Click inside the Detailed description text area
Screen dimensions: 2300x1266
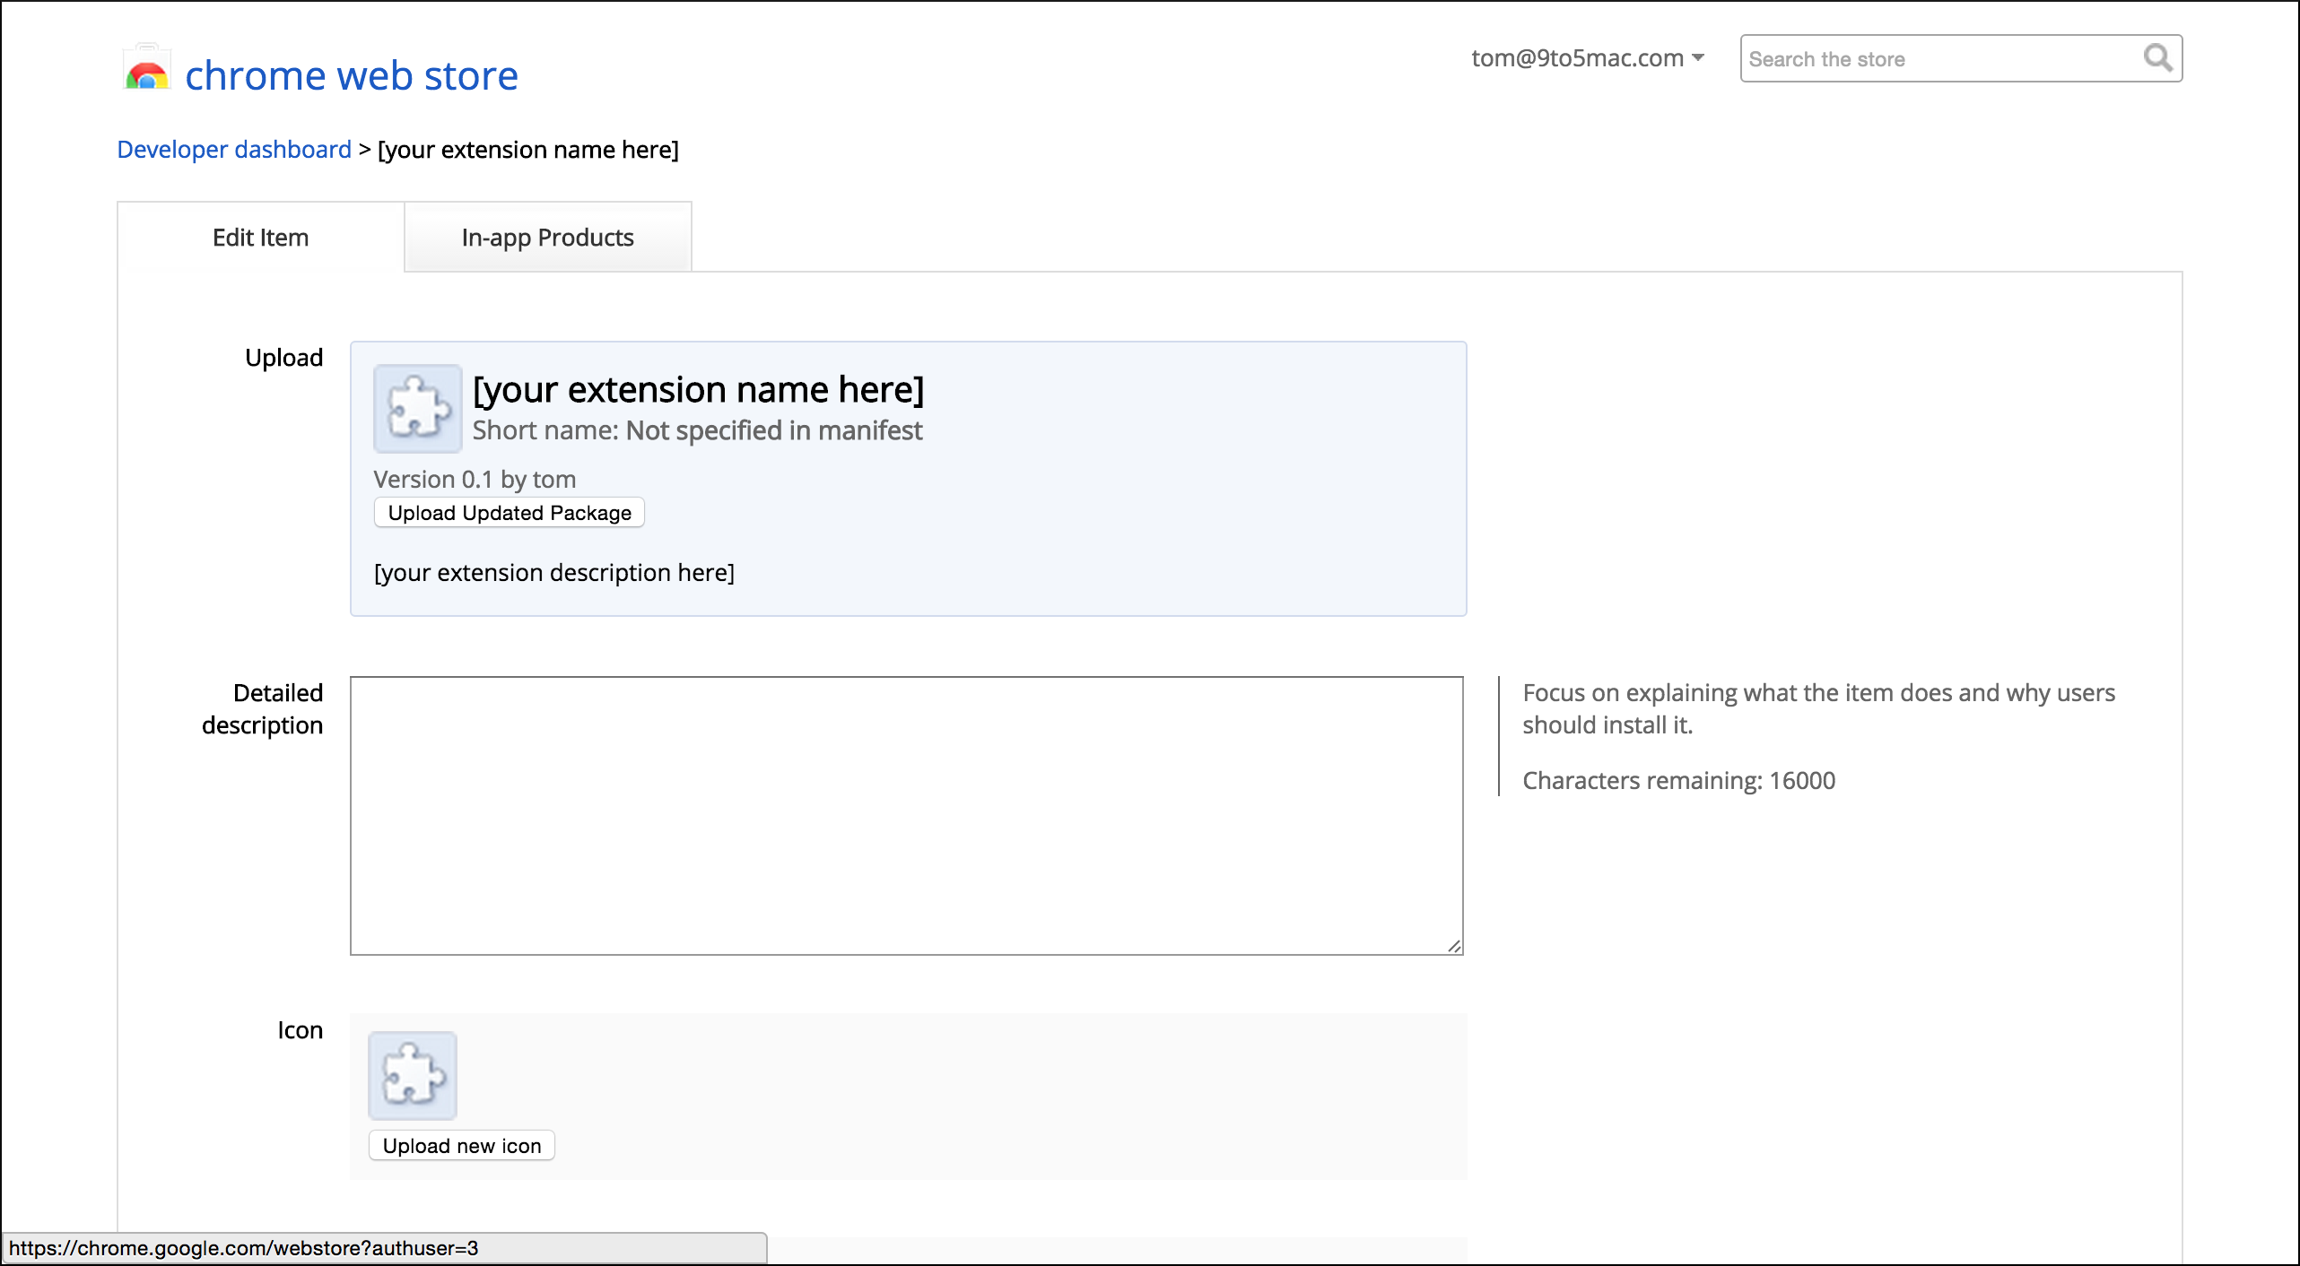pos(906,815)
